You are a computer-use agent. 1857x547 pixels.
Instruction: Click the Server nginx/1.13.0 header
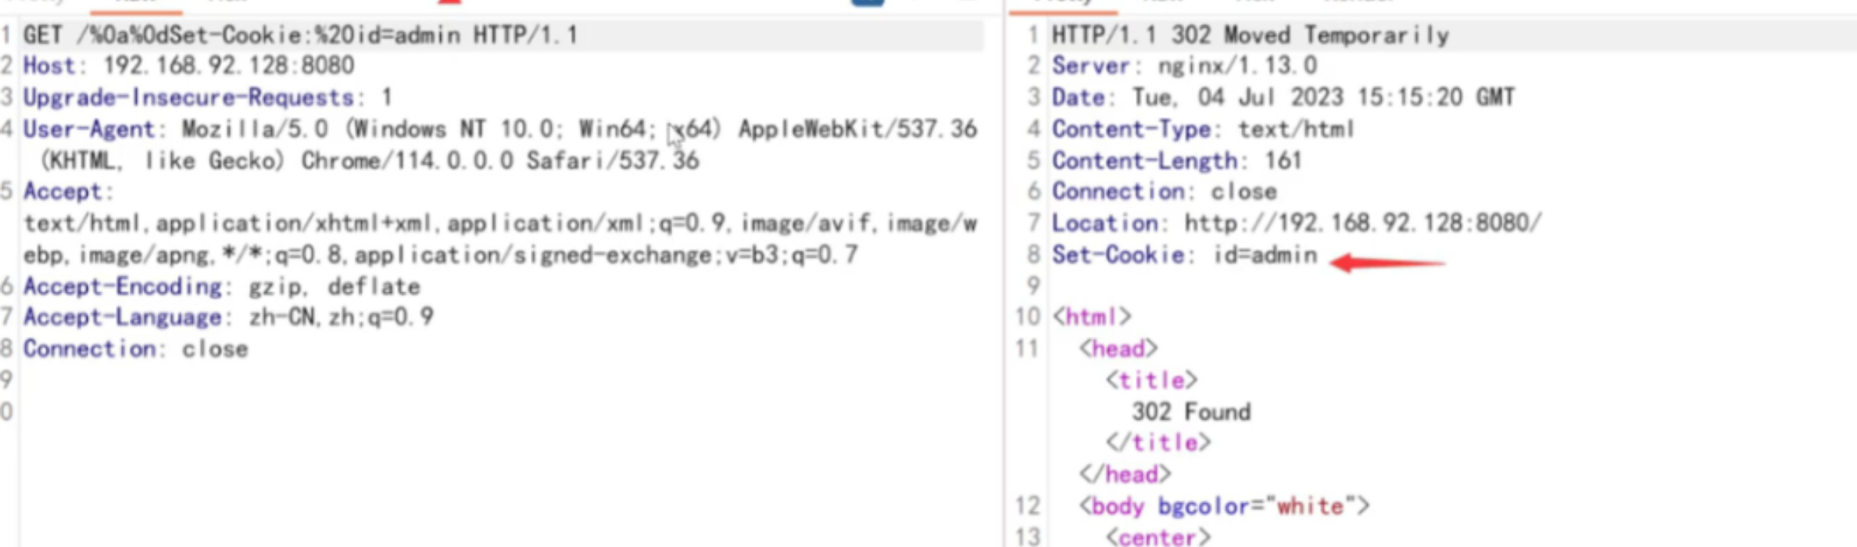[1183, 66]
